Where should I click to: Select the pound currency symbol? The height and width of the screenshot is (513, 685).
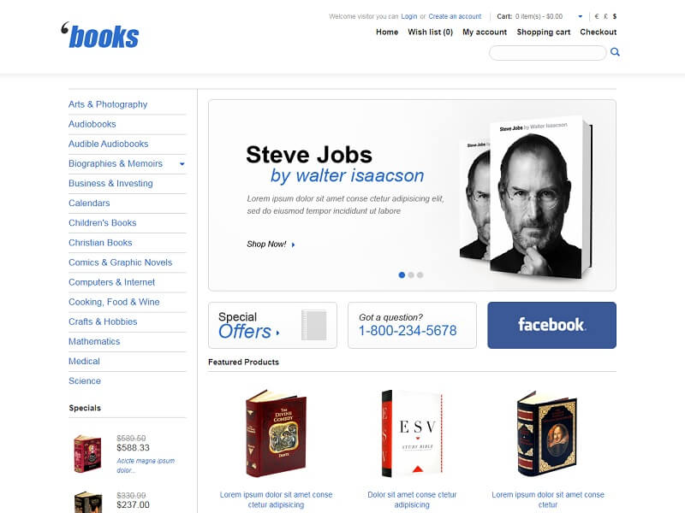point(605,16)
